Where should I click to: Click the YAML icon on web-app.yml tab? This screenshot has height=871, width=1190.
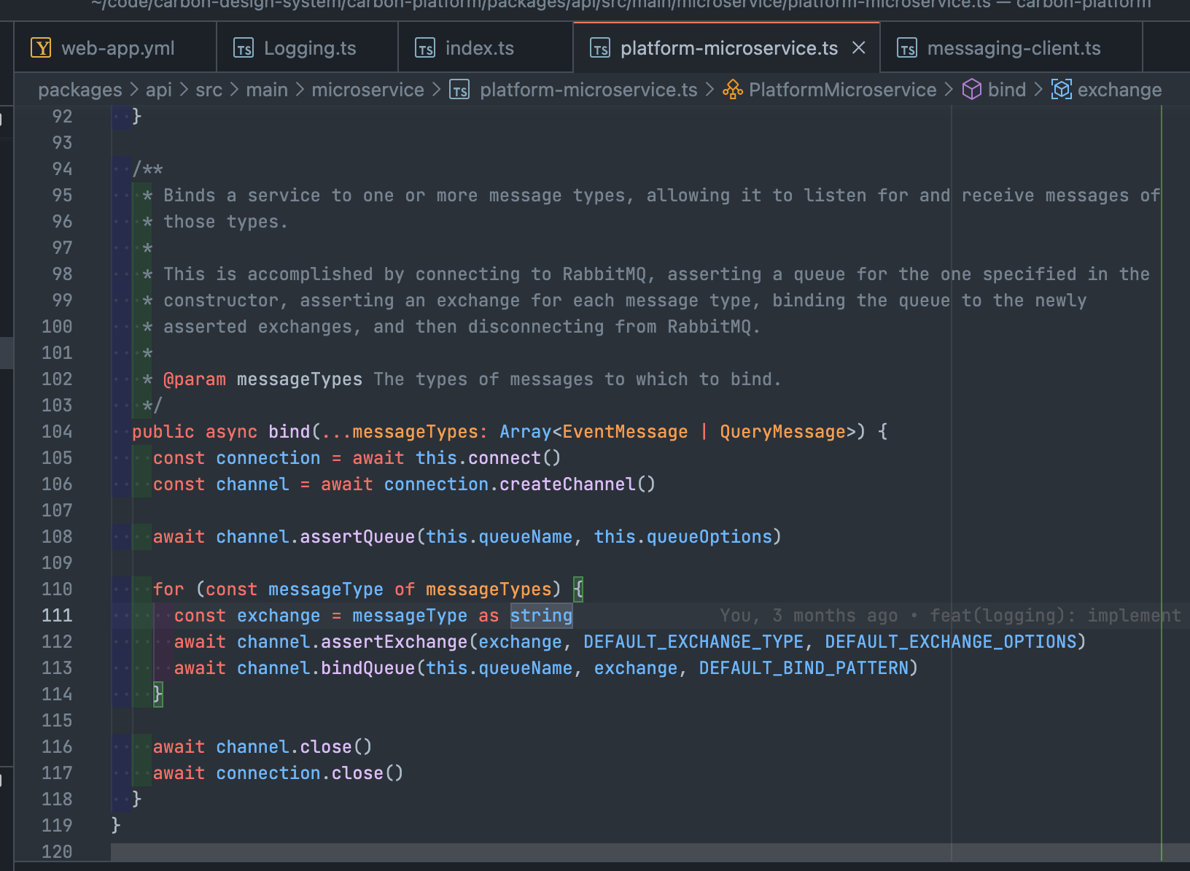(x=41, y=48)
